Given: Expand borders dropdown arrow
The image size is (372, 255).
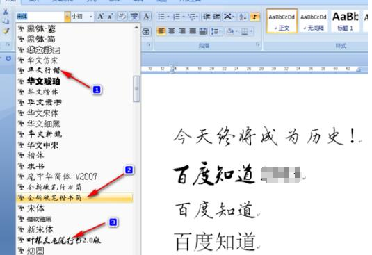Looking at the screenshot, I should click(x=251, y=31).
